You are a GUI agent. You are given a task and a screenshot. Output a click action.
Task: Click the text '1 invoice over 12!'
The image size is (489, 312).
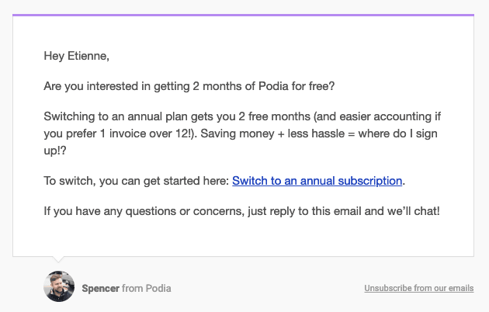tap(147, 133)
